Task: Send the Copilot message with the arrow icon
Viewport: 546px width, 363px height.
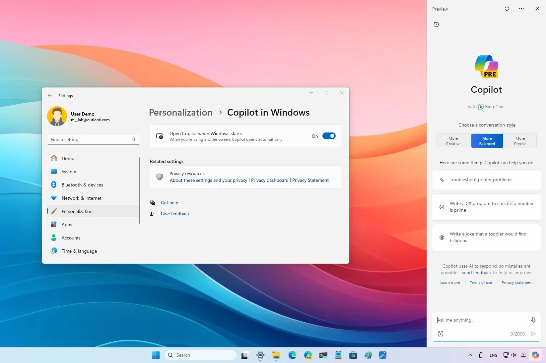Action: [533, 334]
